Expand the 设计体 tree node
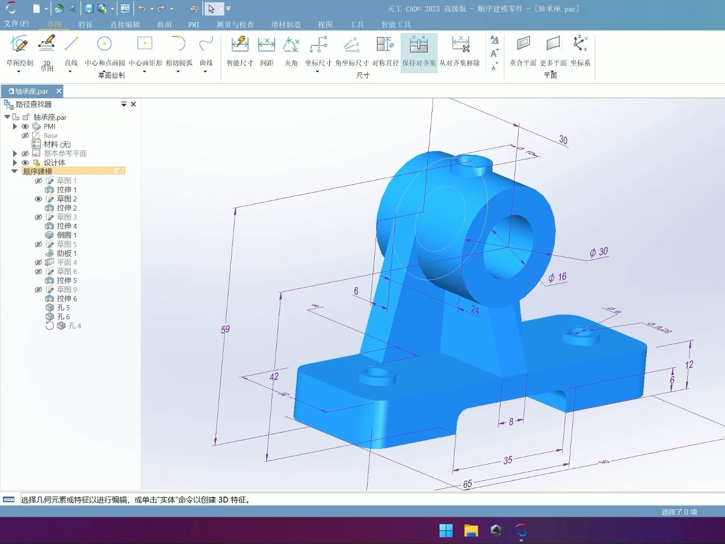The width and height of the screenshot is (725, 544). 15,163
